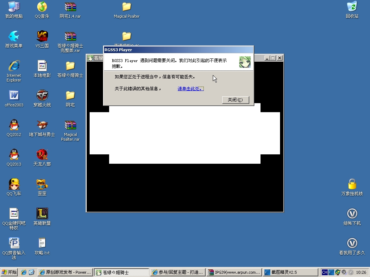Image resolution: width=370 pixels, height=277 pixels.
Task: Click the 请单击此处 link for error details
Action: pos(190,89)
